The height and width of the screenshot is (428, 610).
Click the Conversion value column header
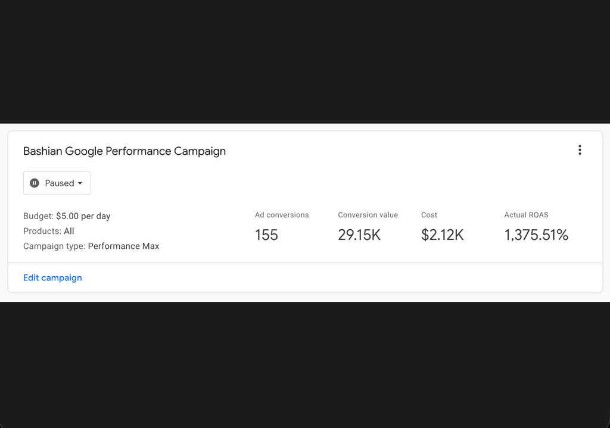coord(368,215)
